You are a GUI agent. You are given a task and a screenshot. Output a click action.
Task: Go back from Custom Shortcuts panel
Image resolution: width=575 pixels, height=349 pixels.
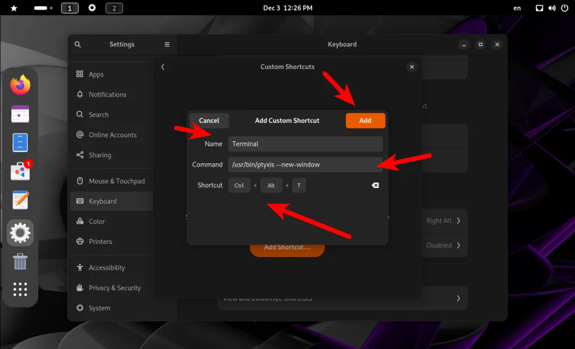(x=163, y=67)
